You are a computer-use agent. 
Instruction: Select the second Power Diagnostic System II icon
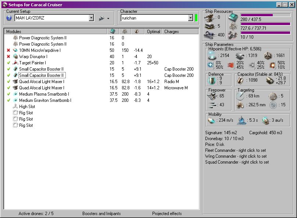(15, 44)
